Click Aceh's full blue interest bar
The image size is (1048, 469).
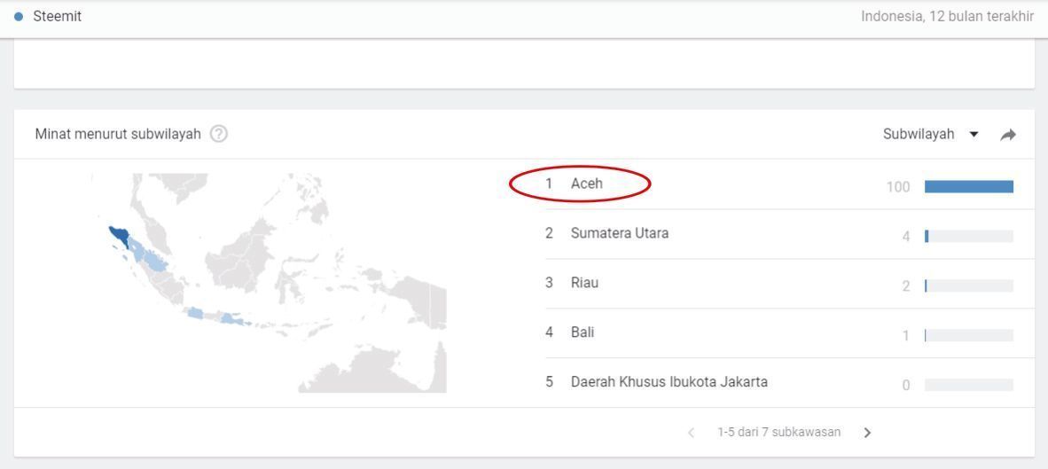coord(968,186)
